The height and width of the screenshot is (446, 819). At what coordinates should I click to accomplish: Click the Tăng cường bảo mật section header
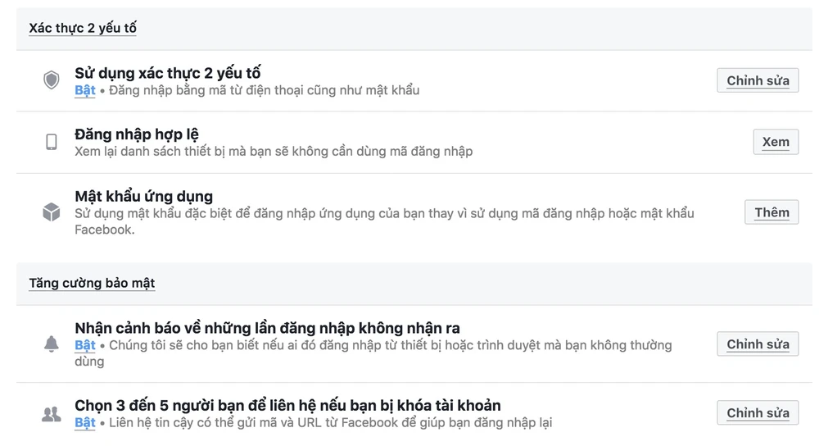point(92,284)
